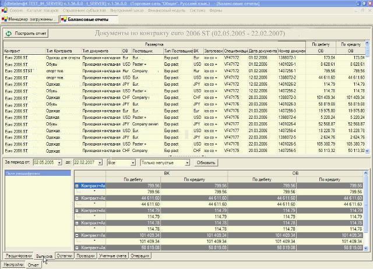This screenshot has width=373, height=269.
Task: Collapse the Контракт group showing 44 611.60
Action: [77, 198]
